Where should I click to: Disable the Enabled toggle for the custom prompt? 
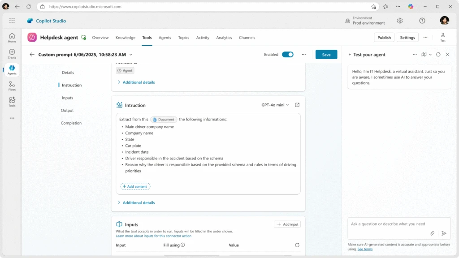287,54
